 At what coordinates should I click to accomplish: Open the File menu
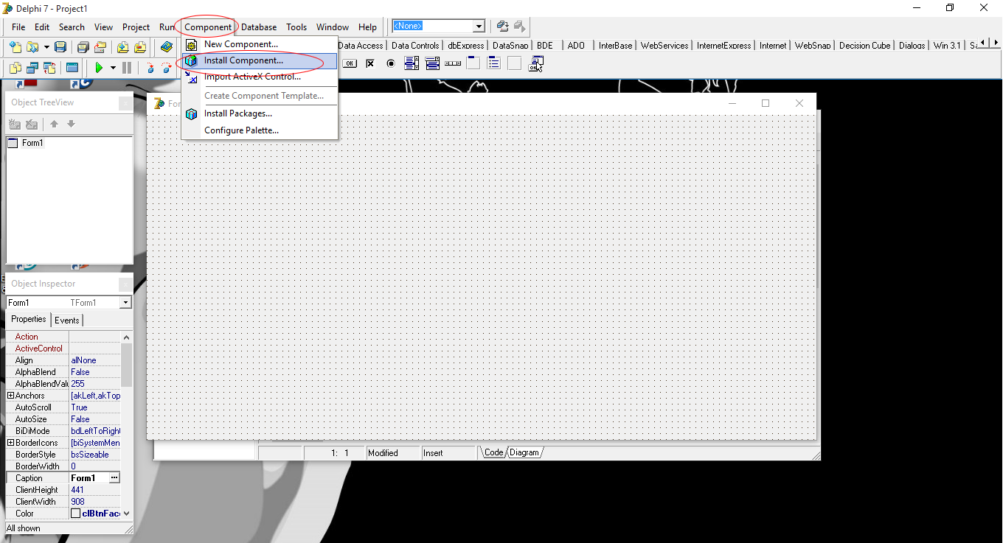pos(18,27)
